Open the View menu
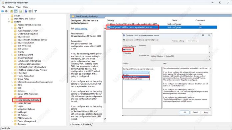This screenshot has width=232, height=130. point(18,7)
